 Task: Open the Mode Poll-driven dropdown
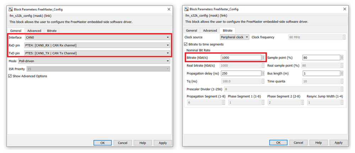(94, 61)
